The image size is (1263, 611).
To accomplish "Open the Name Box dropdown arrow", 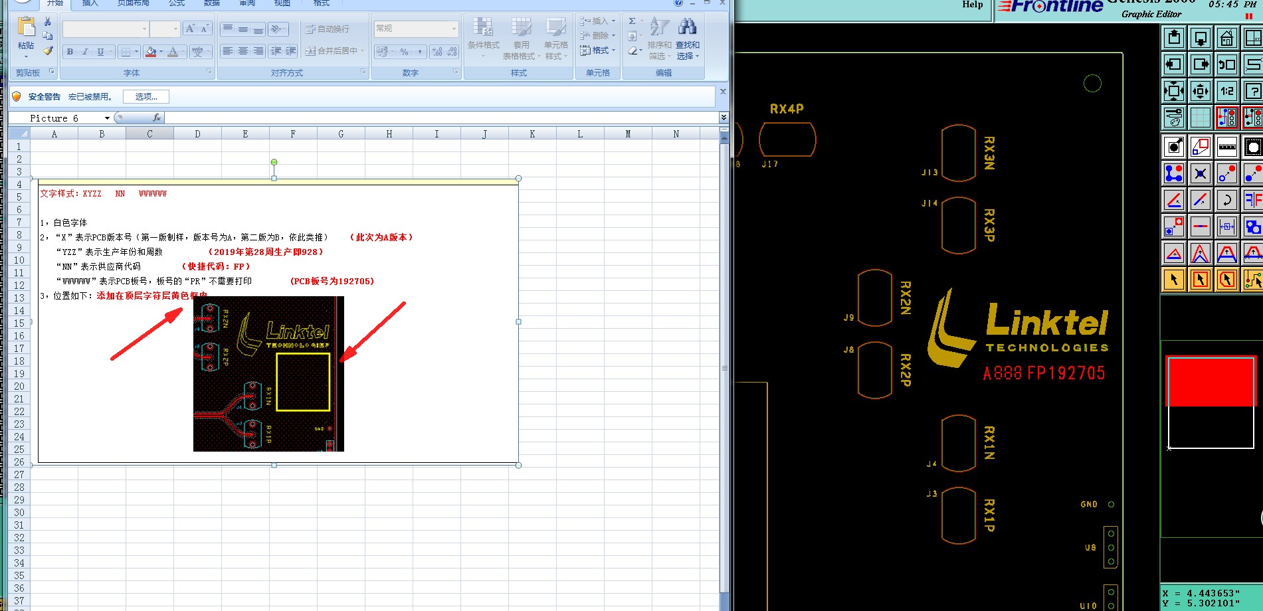I will (x=107, y=118).
